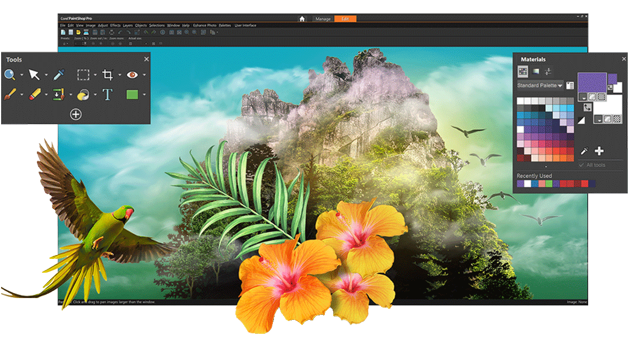
Task: Select the Eraser tool
Action: pyautogui.click(x=35, y=94)
